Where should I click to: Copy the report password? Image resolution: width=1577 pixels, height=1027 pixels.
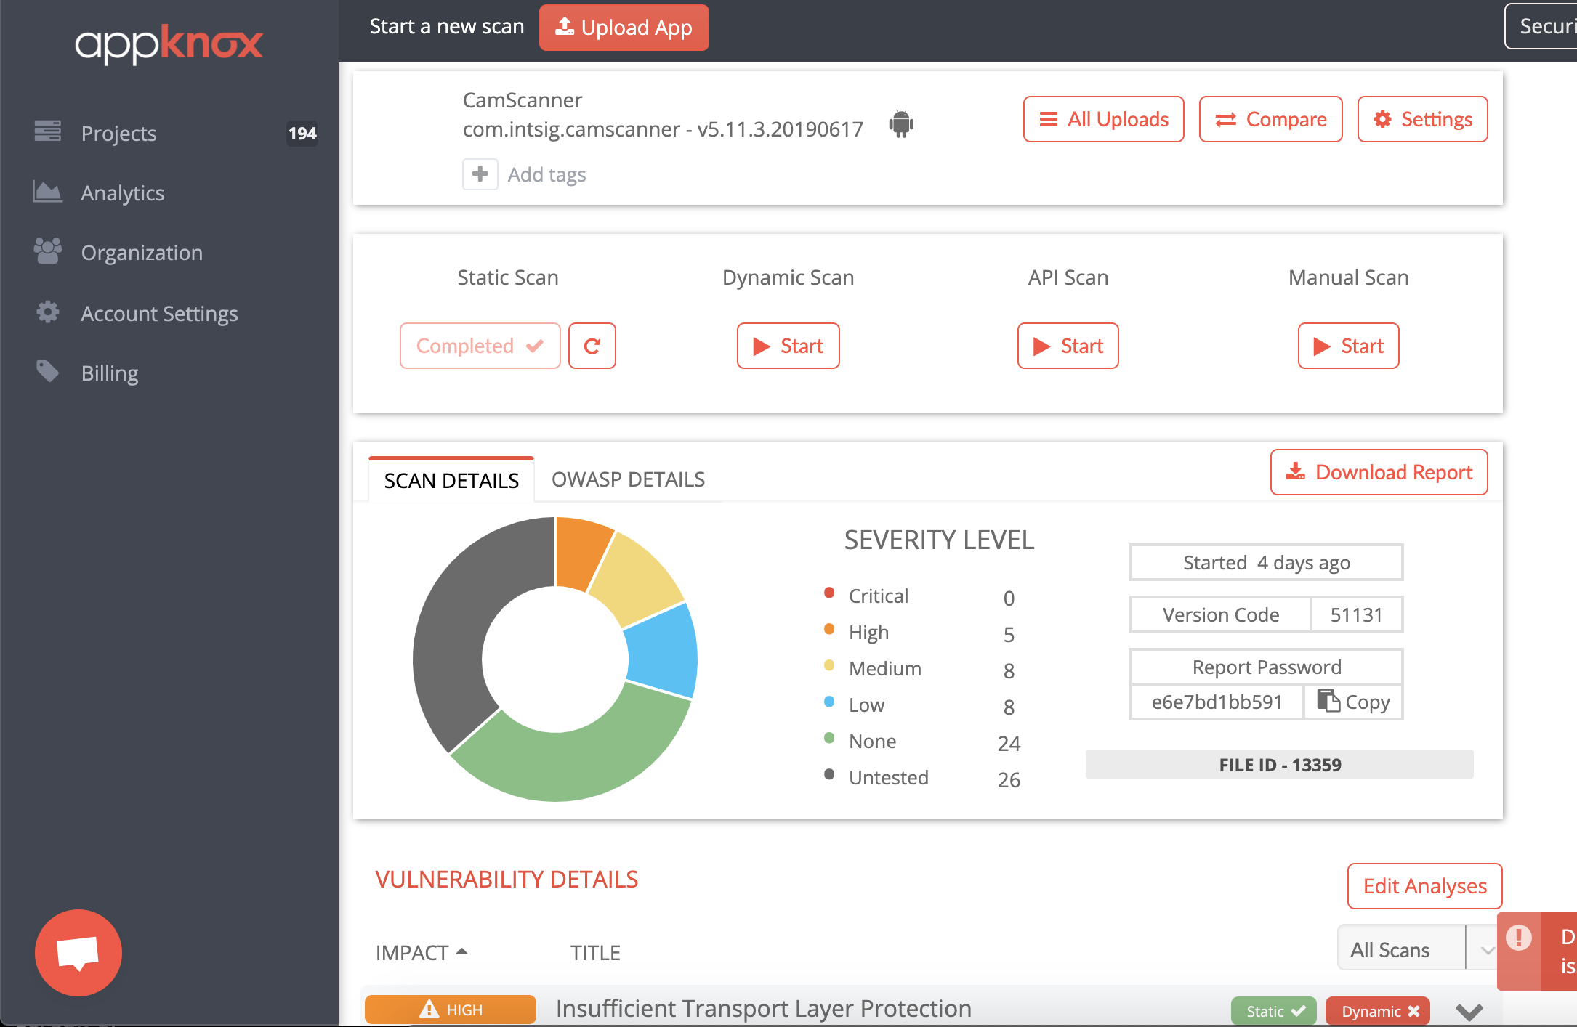(1353, 702)
